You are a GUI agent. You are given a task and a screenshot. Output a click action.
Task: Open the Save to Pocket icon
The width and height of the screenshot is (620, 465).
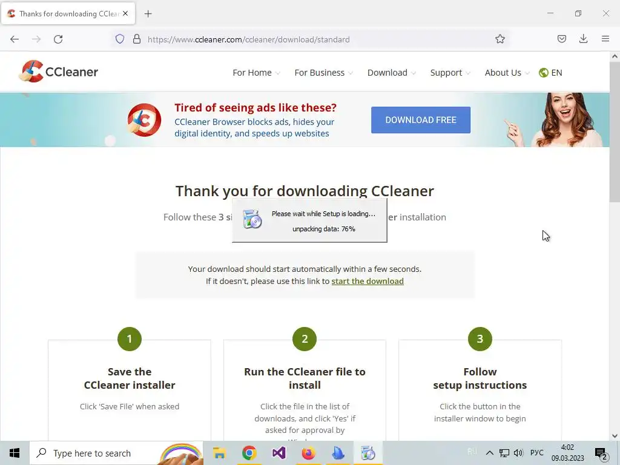561,39
